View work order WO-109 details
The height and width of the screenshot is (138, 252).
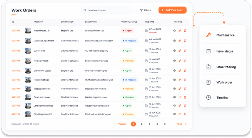point(174,106)
